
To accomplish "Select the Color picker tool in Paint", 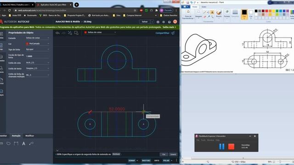I will click(x=209, y=16).
